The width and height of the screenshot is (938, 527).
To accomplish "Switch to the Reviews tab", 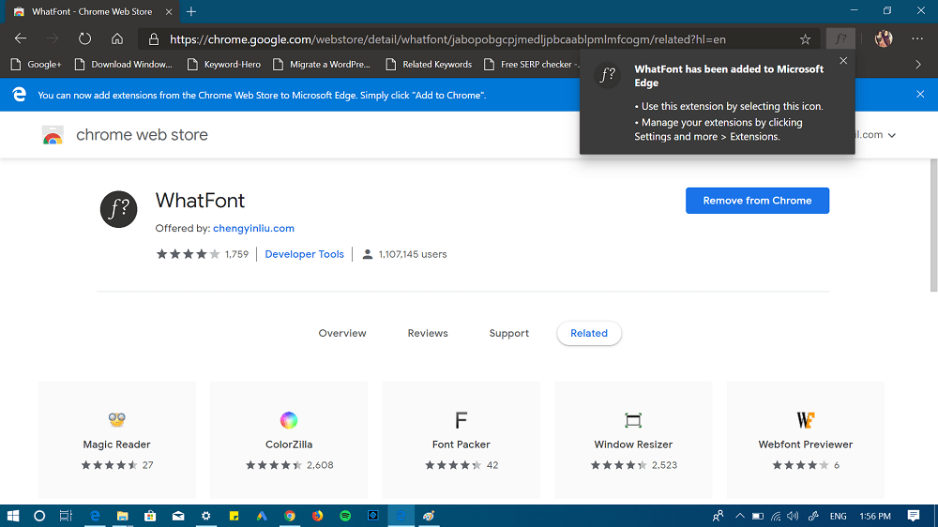I will [428, 333].
